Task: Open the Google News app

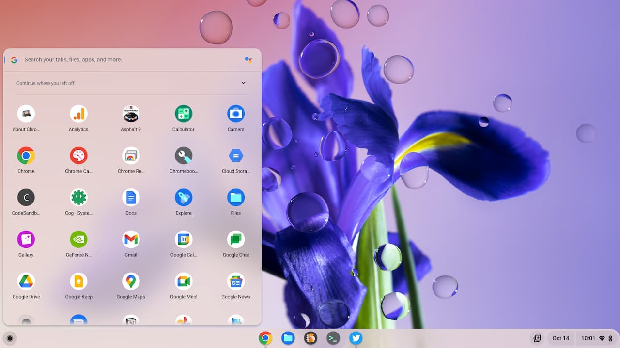Action: coord(236,281)
